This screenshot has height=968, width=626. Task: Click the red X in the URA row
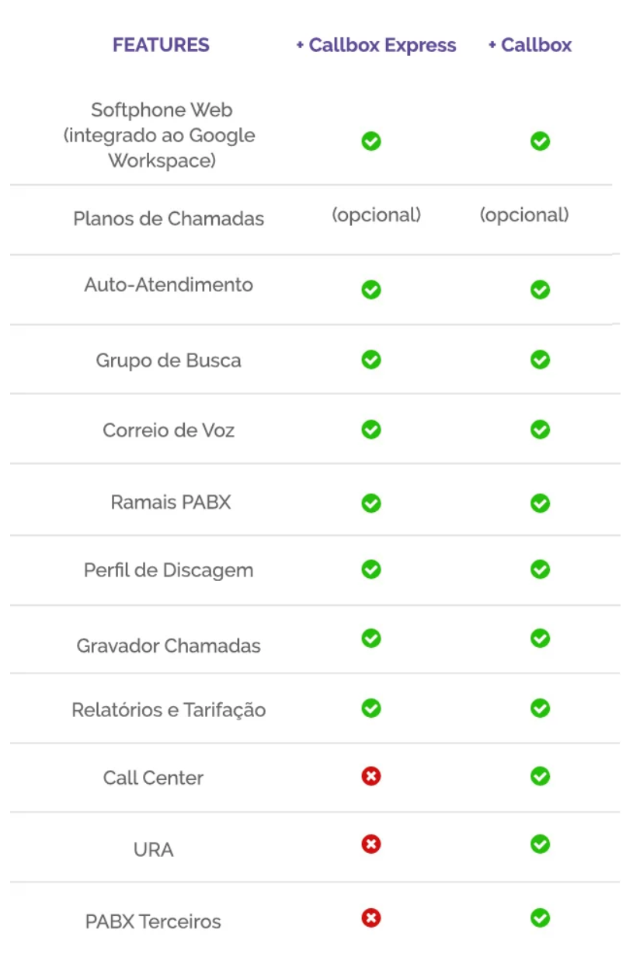[371, 844]
